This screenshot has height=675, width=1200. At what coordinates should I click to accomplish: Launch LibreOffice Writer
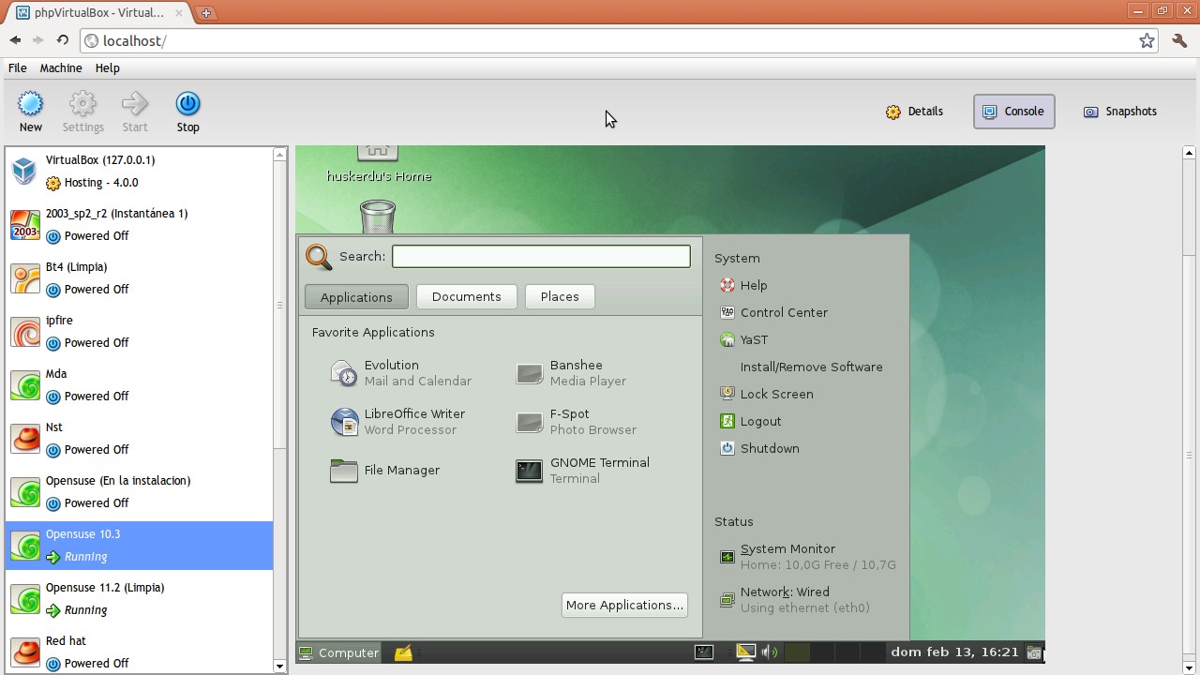click(398, 422)
